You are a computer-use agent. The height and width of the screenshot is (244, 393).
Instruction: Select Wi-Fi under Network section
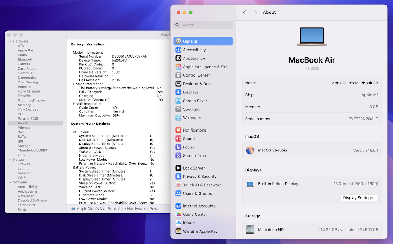pos(22,177)
